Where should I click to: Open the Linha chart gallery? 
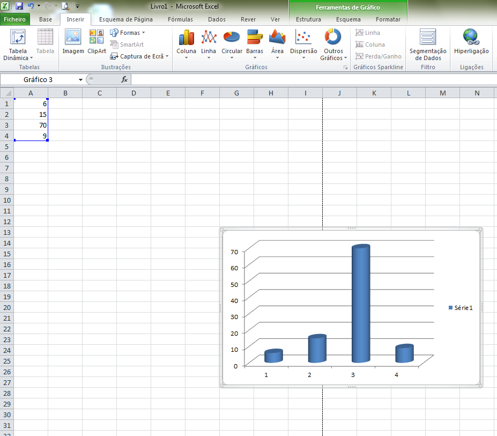click(209, 44)
